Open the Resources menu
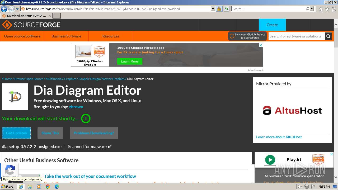This screenshot has width=338, height=190. 111,36
